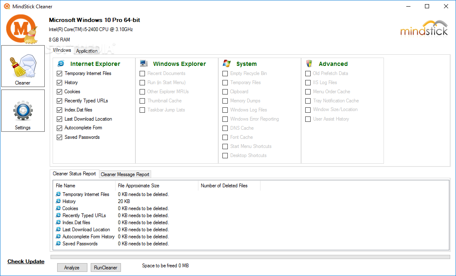Open the Check Update link
This screenshot has height=276, width=456.
26,261
